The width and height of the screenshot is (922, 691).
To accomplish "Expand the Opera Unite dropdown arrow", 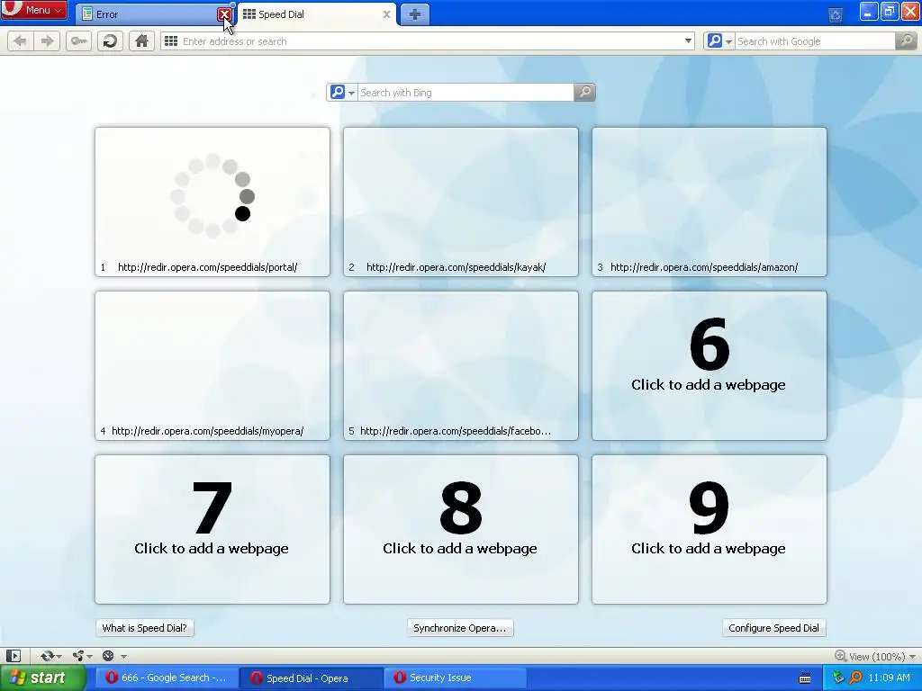I will coord(90,656).
